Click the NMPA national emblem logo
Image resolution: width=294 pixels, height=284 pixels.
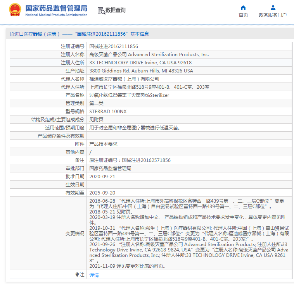click(15, 10)
